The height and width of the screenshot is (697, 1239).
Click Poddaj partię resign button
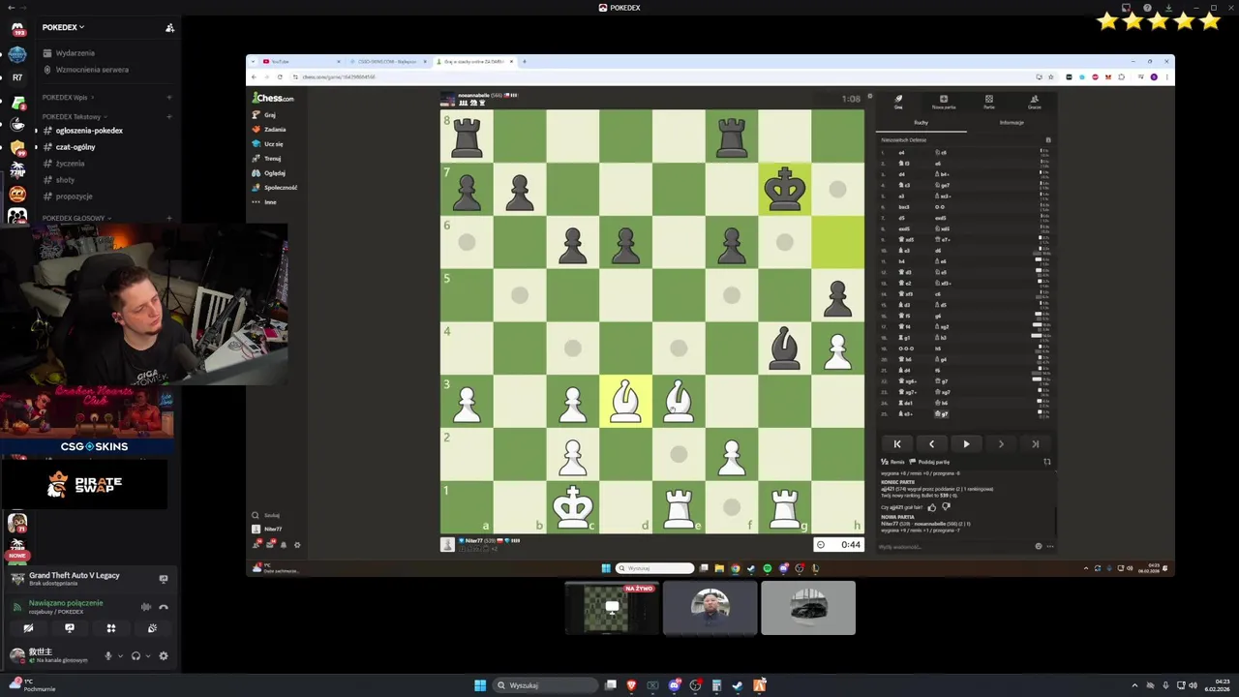coord(930,462)
